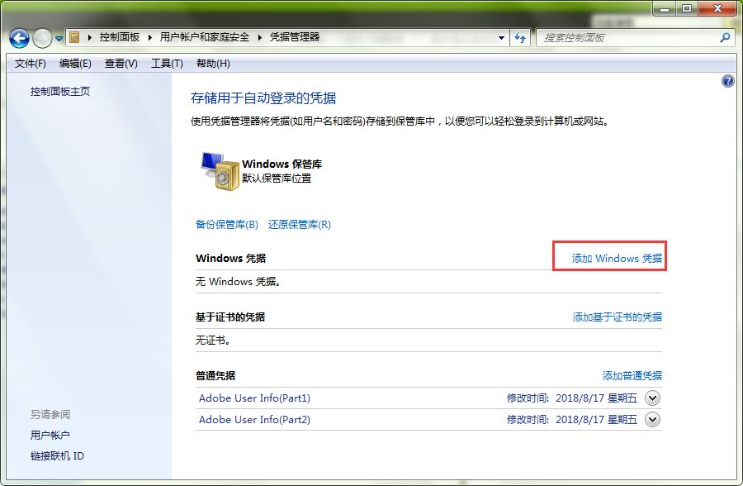Click the blue help question mark icon

click(727, 81)
